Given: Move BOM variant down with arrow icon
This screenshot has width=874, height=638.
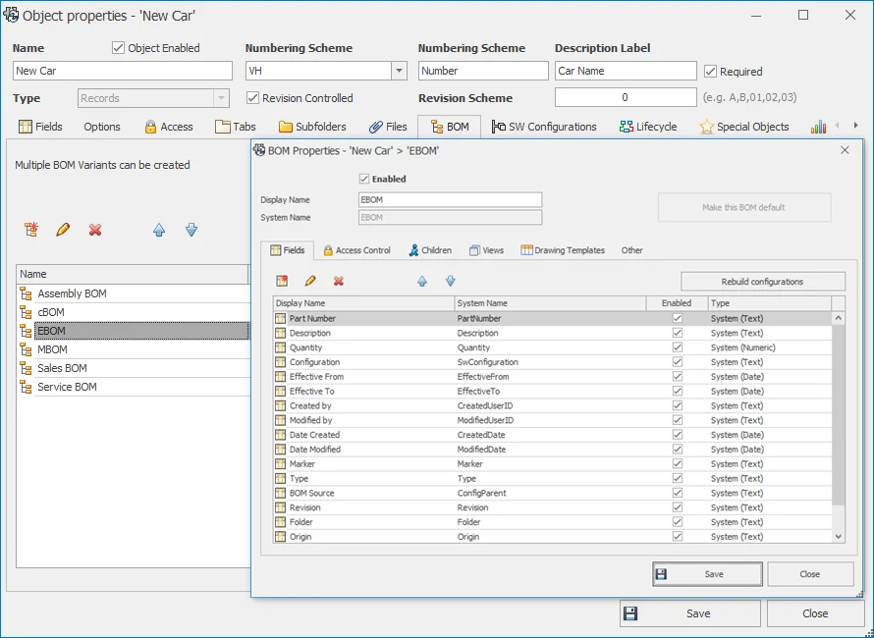Looking at the screenshot, I should coord(191,230).
